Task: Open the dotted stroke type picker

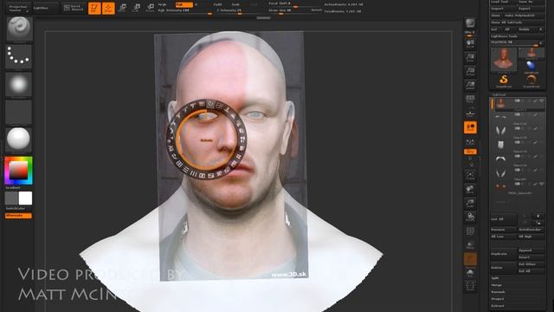Action: click(19, 56)
